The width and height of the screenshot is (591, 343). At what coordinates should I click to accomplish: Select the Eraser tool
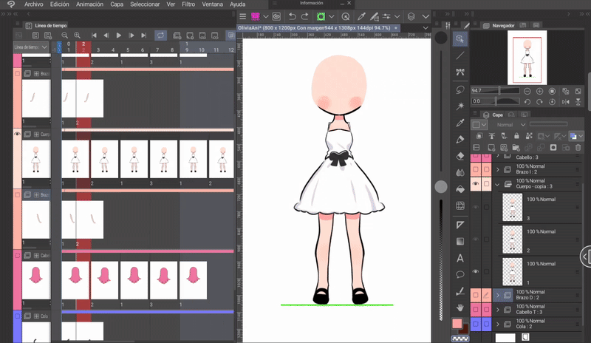(460, 156)
